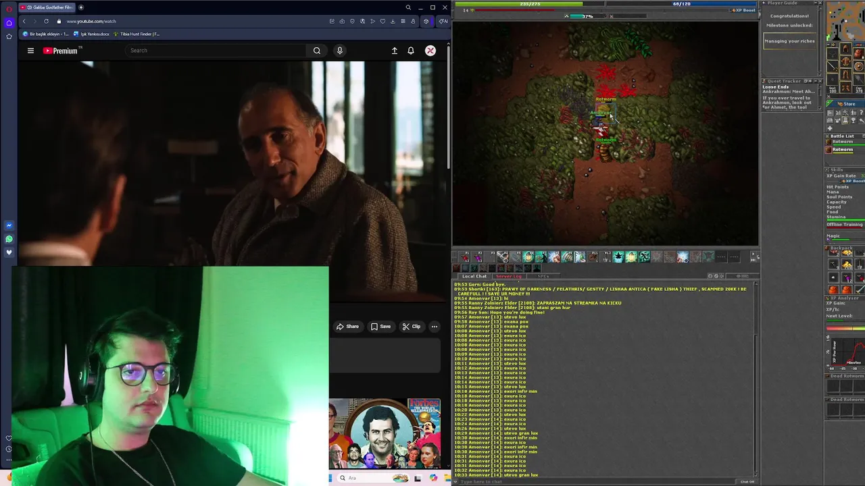Image resolution: width=865 pixels, height=486 pixels.
Task: Click the blue mana bar at top
Action: [x=681, y=4]
